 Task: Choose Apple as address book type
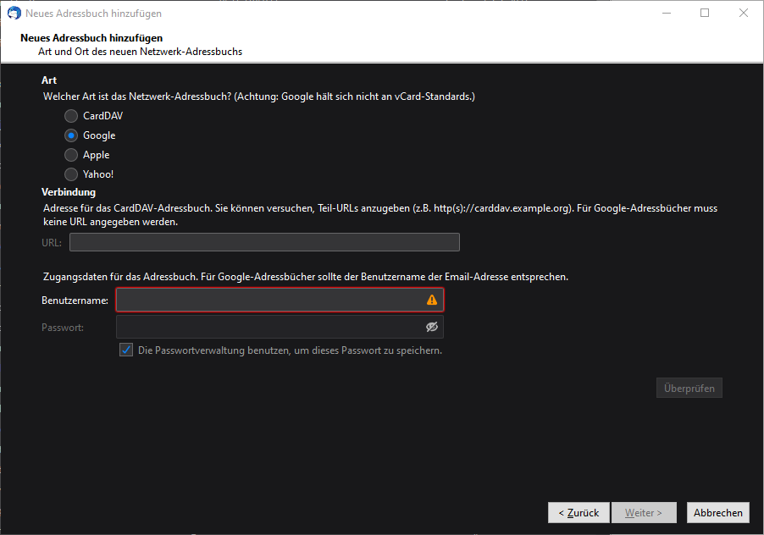(x=71, y=155)
